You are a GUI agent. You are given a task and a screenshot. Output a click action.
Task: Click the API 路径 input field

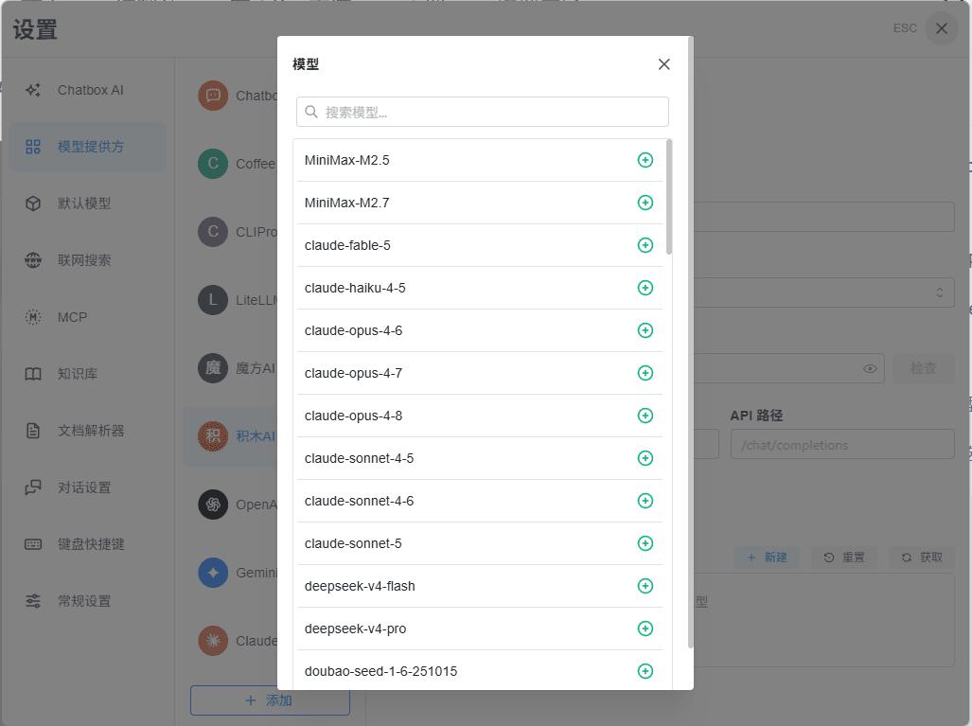tap(842, 445)
